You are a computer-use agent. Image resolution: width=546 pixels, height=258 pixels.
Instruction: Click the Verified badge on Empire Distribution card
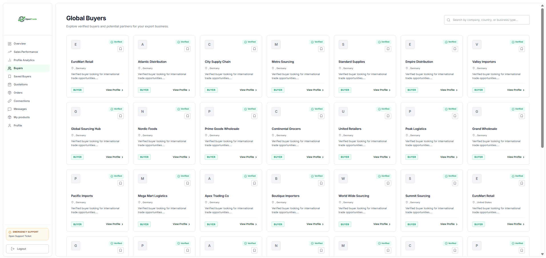point(450,42)
